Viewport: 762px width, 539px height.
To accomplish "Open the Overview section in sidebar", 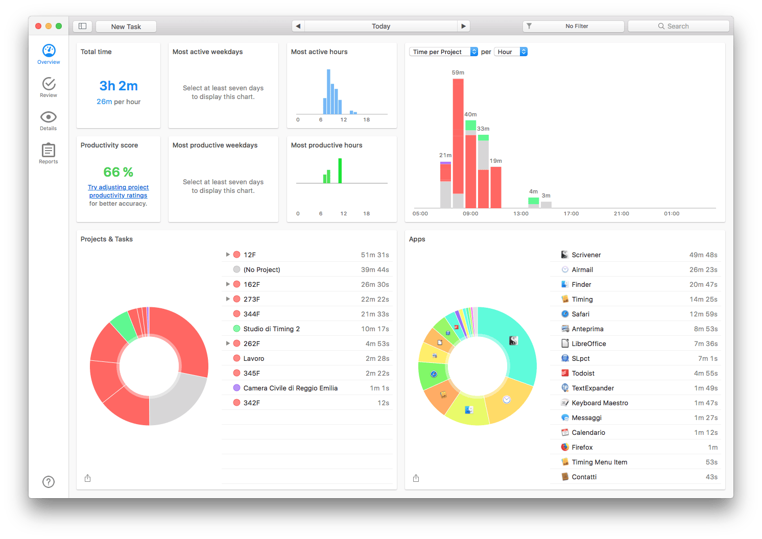I will 49,54.
